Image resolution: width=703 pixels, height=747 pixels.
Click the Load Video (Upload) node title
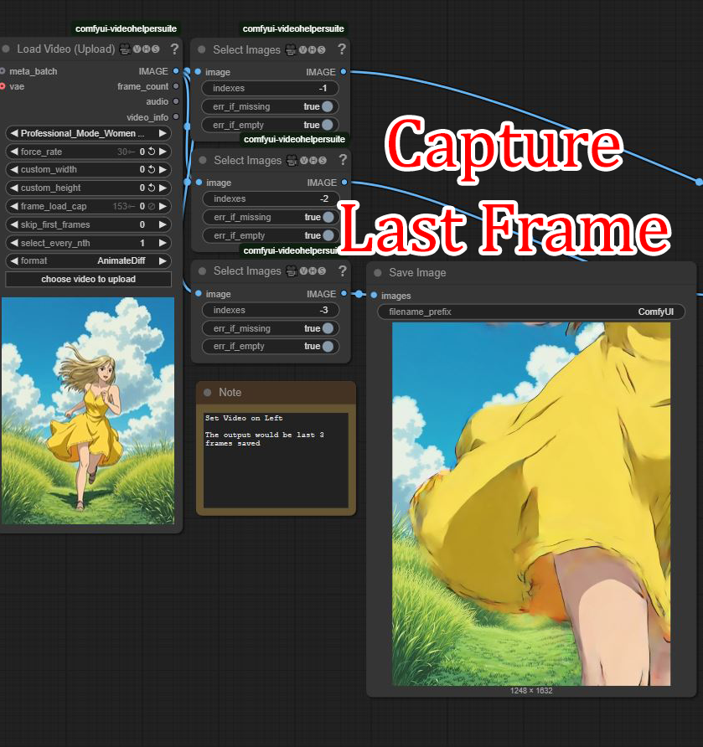(x=65, y=49)
